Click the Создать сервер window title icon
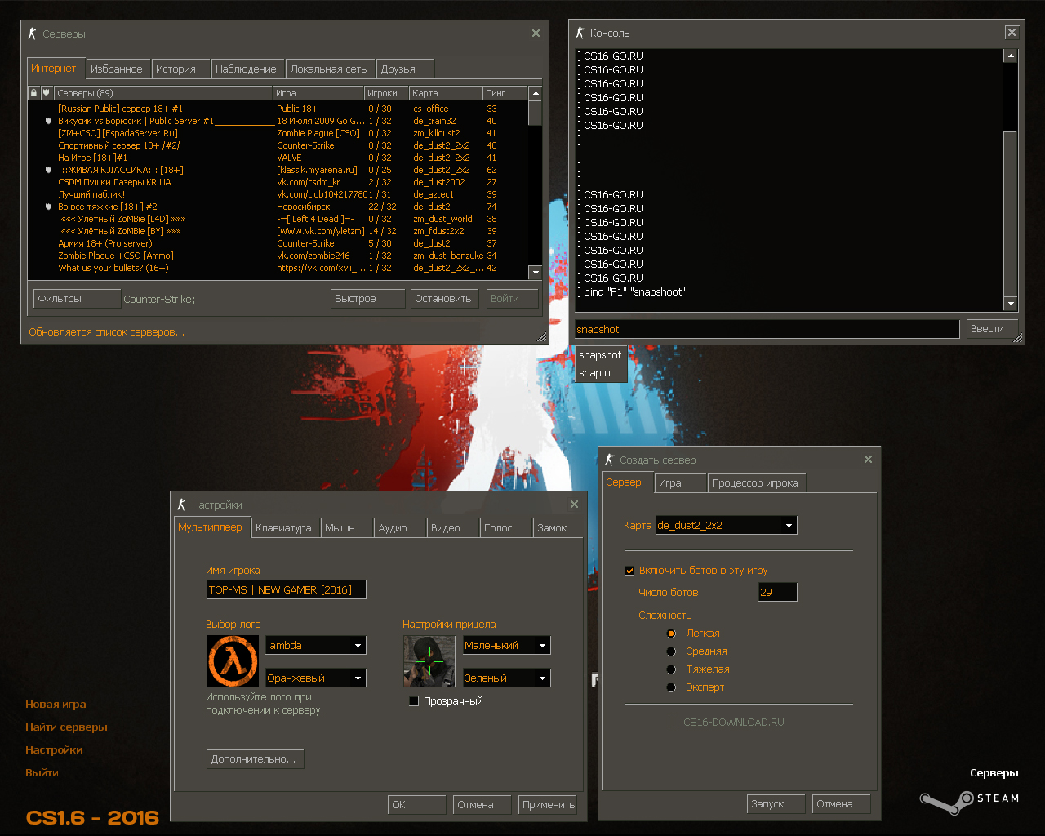The image size is (1045, 836). [609, 460]
